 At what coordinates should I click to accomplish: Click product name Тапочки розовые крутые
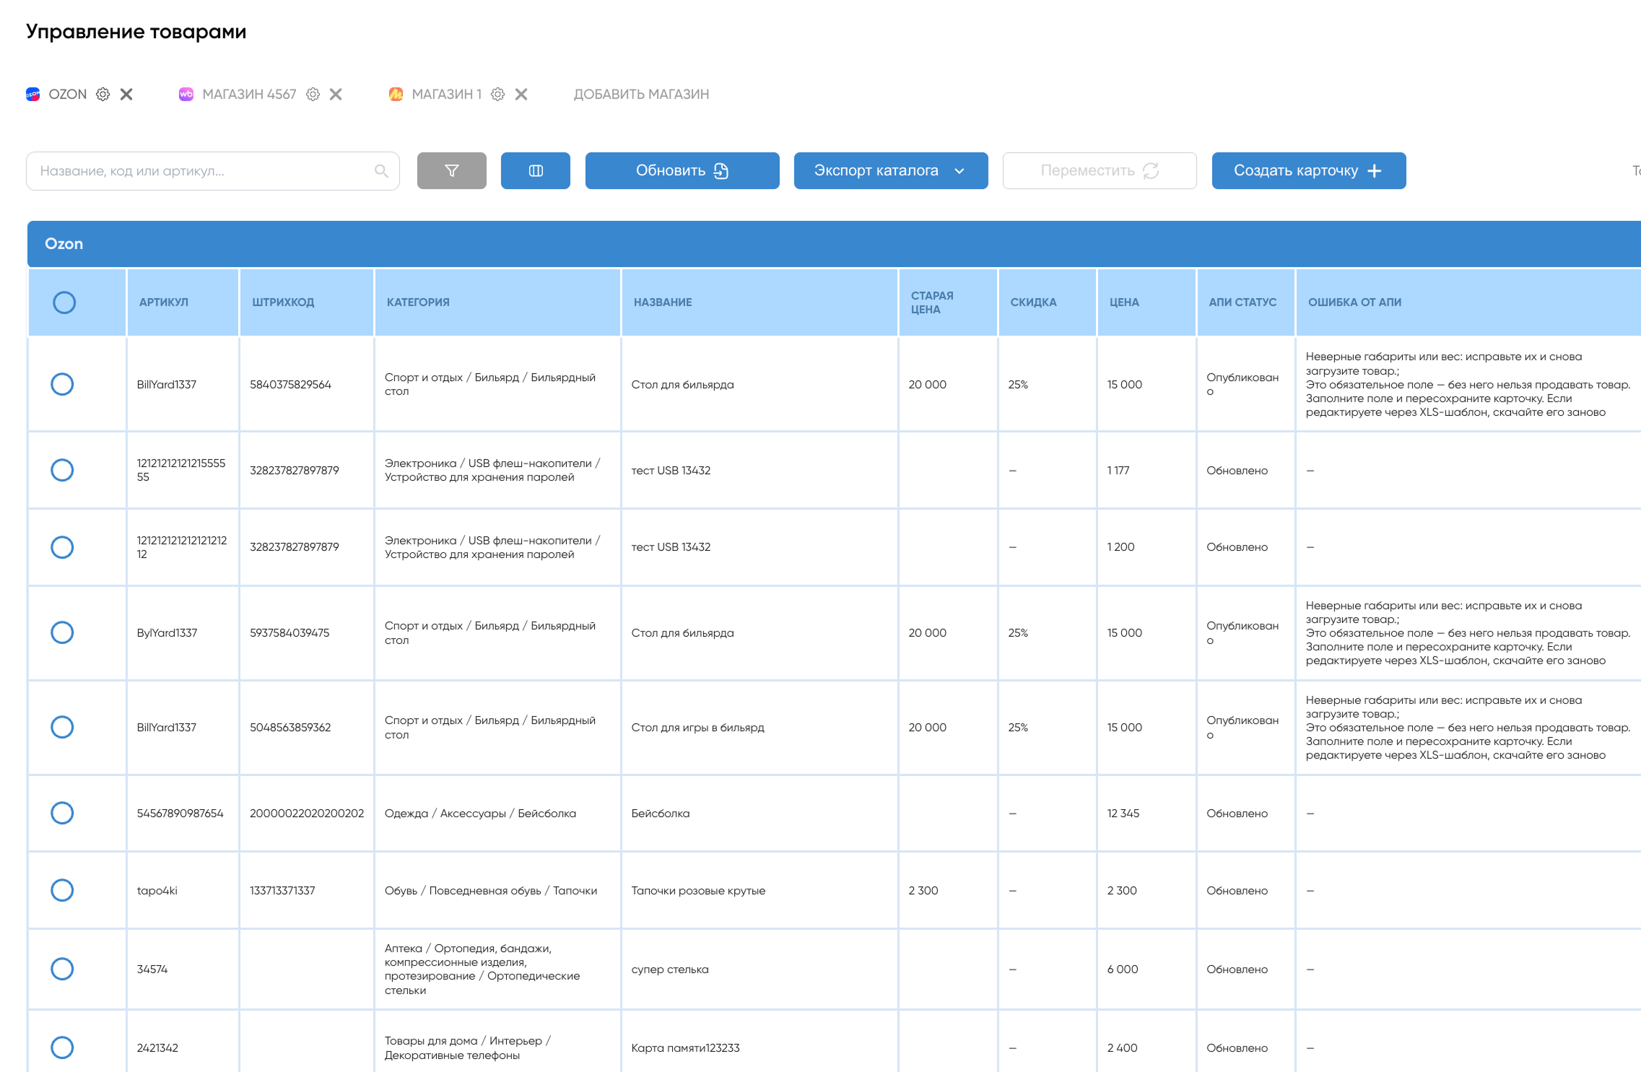(x=698, y=891)
